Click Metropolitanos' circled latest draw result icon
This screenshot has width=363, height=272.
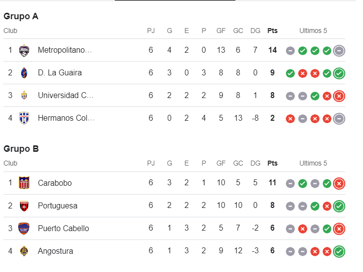click(x=339, y=50)
